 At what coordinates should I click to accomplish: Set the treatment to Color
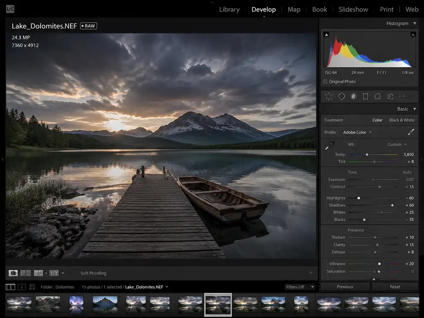(x=377, y=120)
